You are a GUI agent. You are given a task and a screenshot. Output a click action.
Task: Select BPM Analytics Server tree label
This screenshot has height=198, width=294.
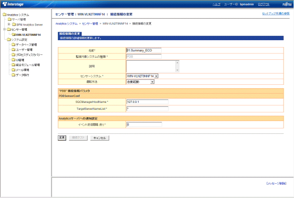[29, 25]
